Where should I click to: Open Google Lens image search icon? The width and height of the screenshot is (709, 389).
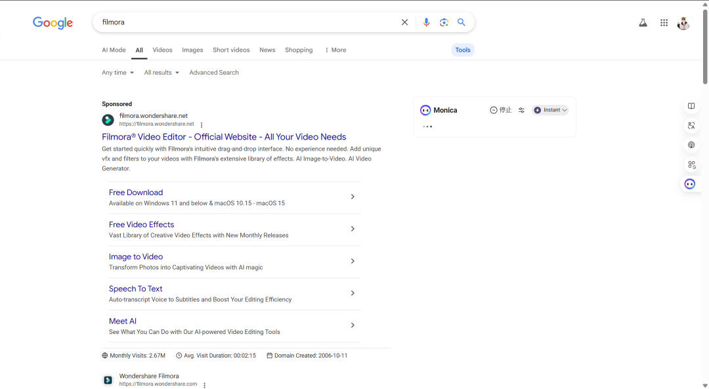pyautogui.click(x=444, y=22)
